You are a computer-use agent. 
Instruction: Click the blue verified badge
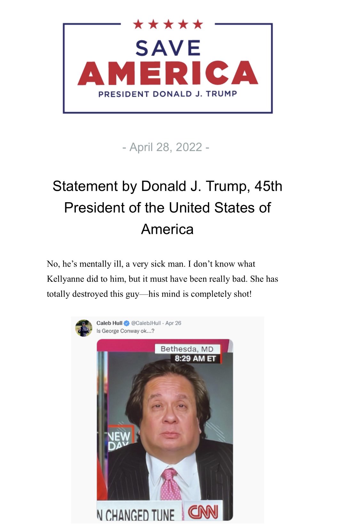(x=127, y=323)
